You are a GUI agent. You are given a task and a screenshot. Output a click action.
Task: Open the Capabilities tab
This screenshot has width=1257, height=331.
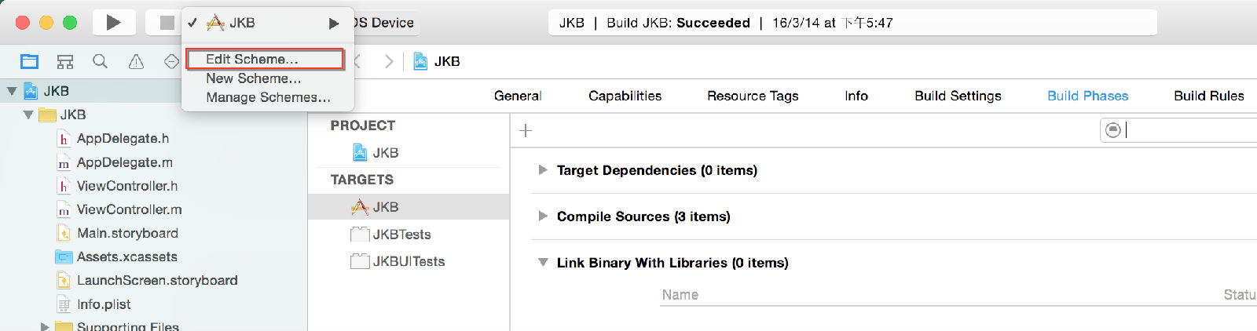pos(625,96)
